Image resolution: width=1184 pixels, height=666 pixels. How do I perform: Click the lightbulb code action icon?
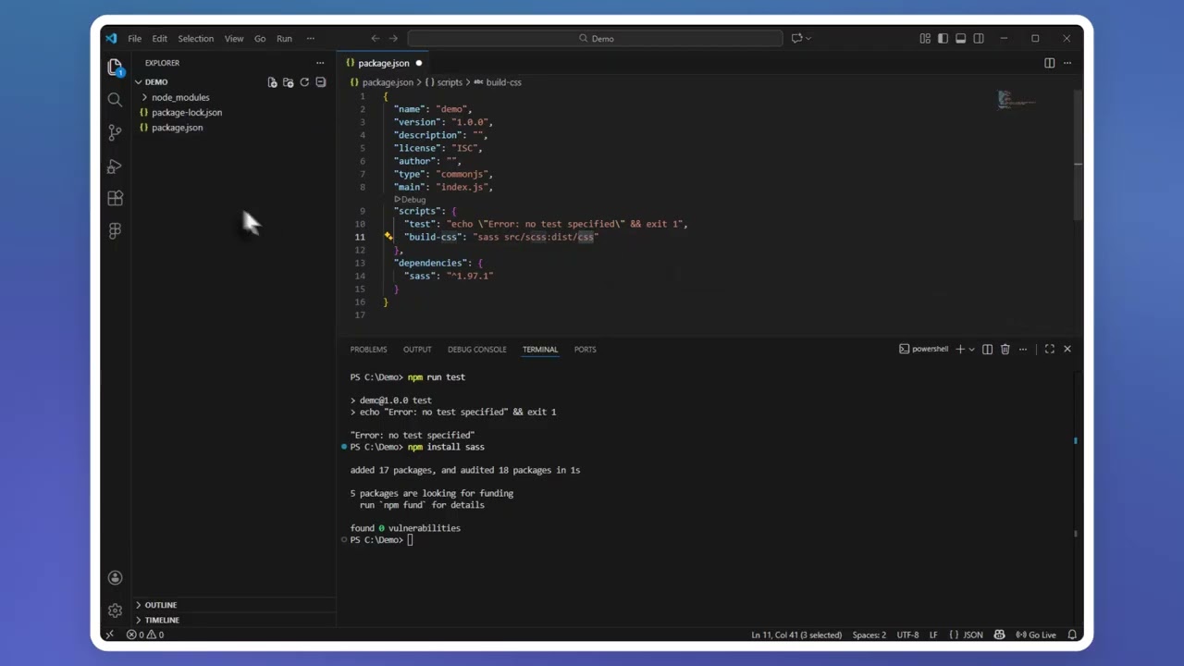click(x=388, y=237)
